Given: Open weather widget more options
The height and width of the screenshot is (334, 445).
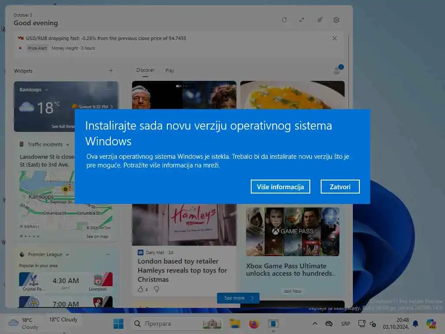Looking at the screenshot, I should tap(109, 89).
